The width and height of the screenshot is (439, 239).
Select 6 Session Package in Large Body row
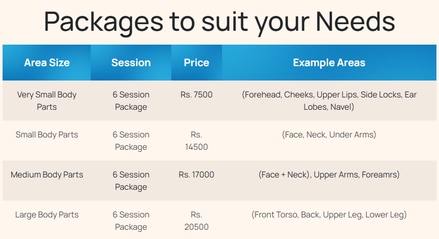[x=131, y=221]
